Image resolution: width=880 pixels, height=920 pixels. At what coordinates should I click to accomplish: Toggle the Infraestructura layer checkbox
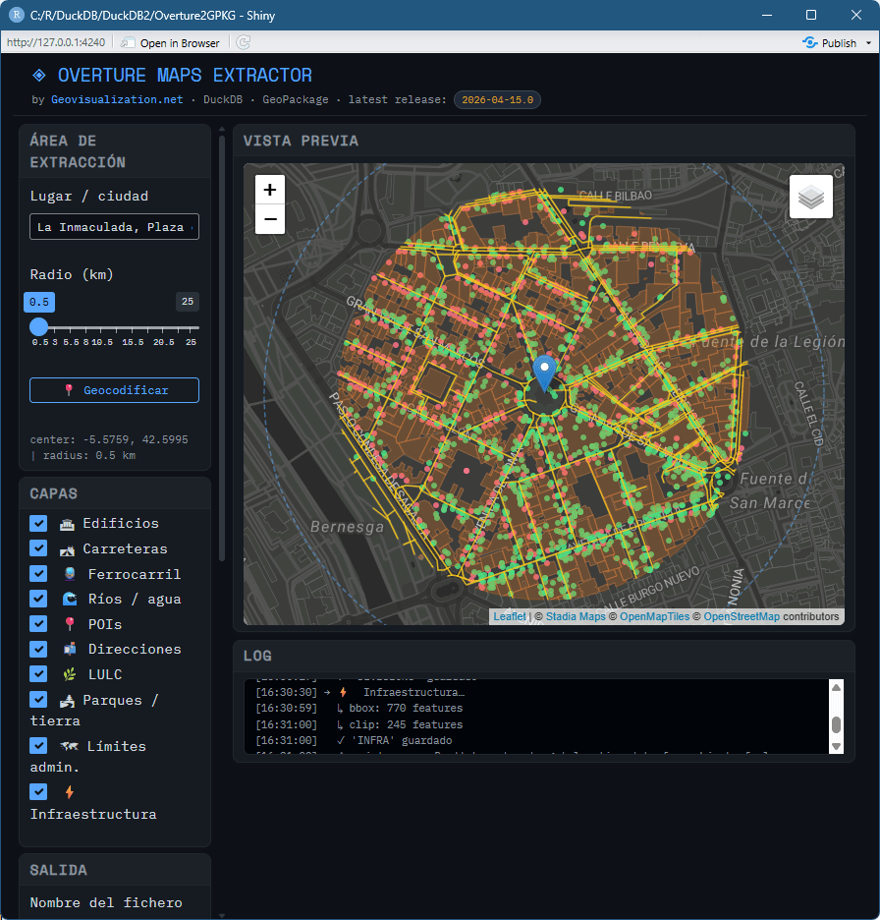38,791
